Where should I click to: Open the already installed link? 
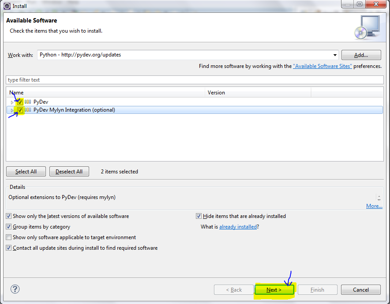coord(238,227)
